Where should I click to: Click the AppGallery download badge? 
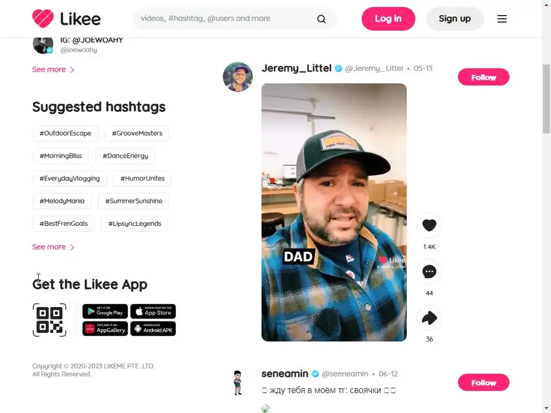(x=105, y=329)
